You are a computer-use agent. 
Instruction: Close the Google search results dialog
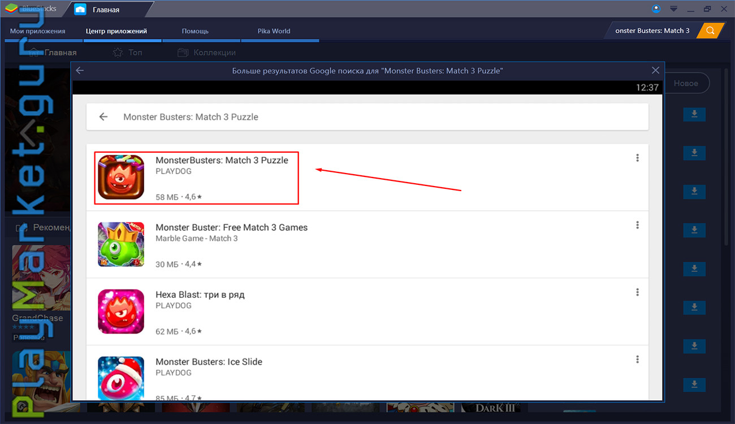coord(655,71)
